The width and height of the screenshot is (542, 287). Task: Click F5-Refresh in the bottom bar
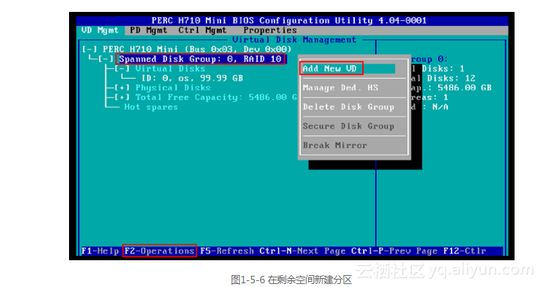coord(226,251)
